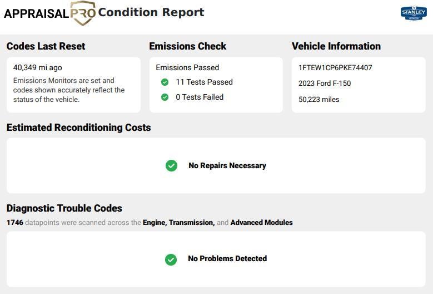Click the Transmission module label
This screenshot has height=294, width=433.
191,223
